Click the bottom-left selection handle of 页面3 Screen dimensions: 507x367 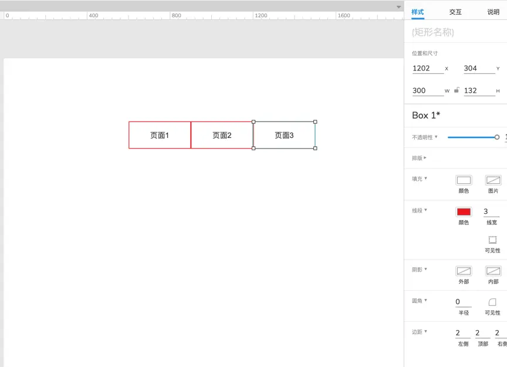coord(253,148)
